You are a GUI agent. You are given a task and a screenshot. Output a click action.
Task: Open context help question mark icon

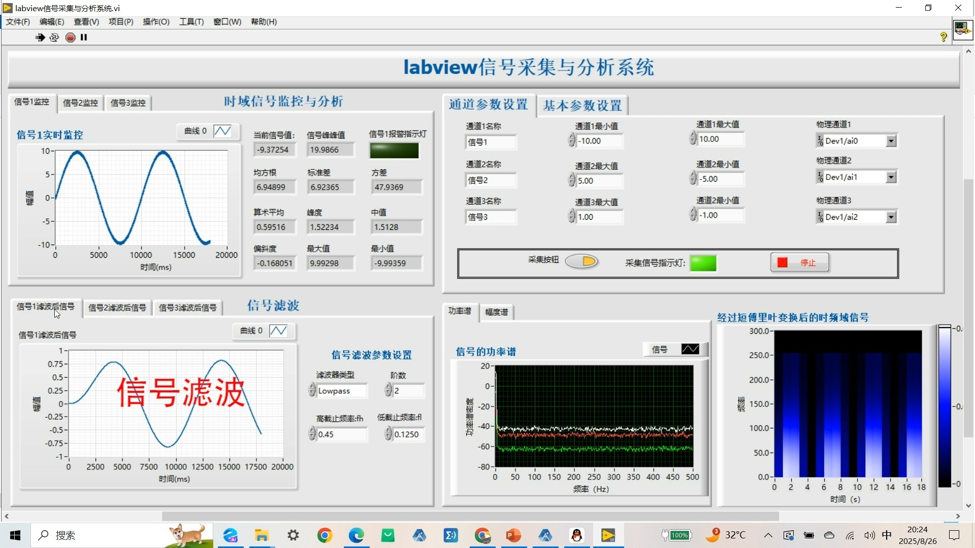(944, 37)
